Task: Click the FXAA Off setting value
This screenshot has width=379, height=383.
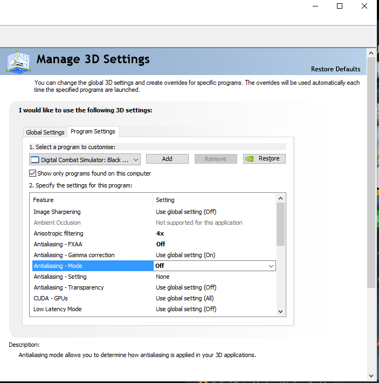Action: pyautogui.click(x=161, y=244)
